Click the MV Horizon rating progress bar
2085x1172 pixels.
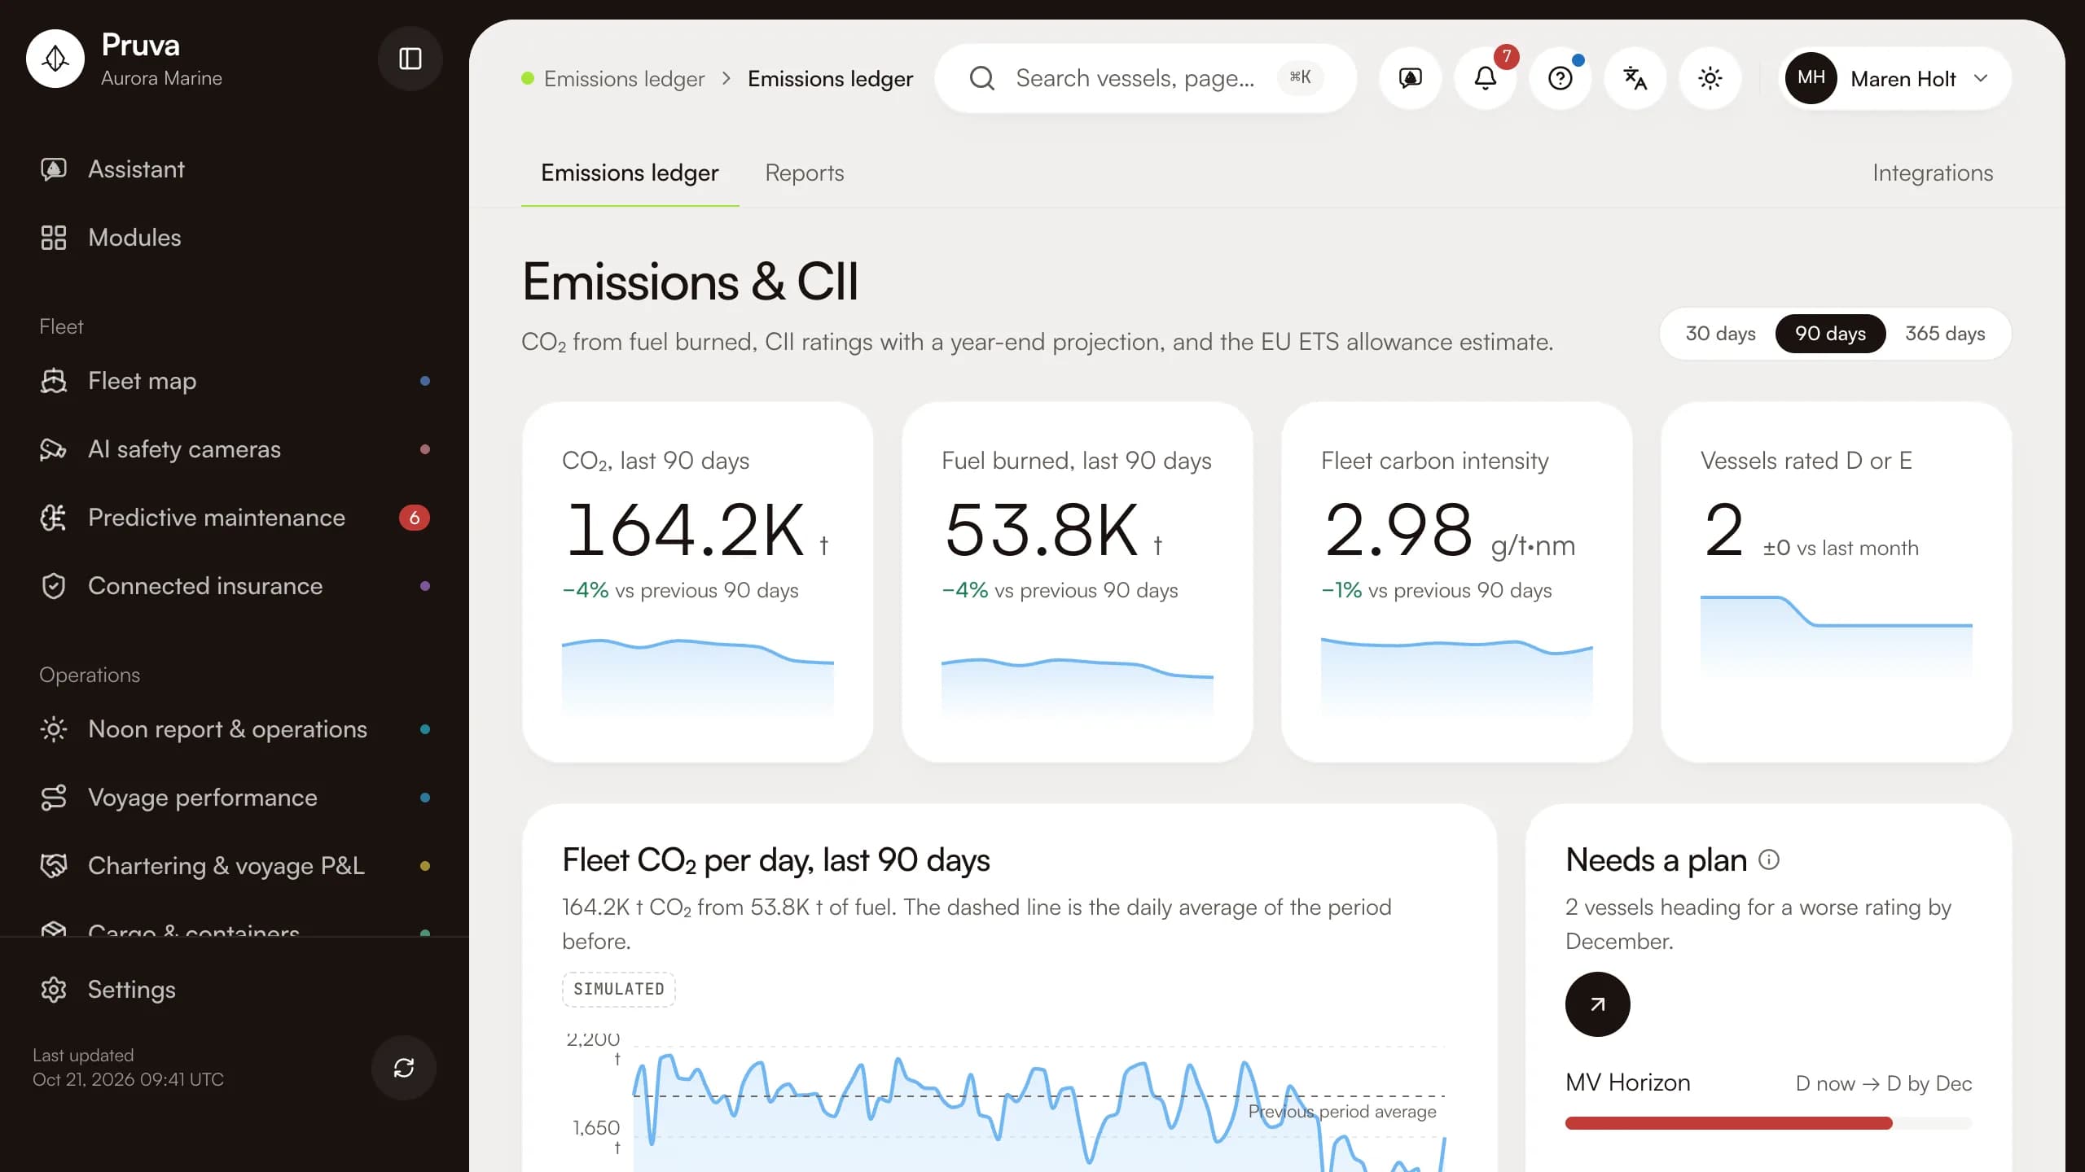1768,1123
